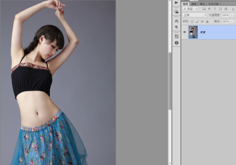Filter layers by pixel layers icon
This screenshot has height=165, width=236.
(204, 9)
